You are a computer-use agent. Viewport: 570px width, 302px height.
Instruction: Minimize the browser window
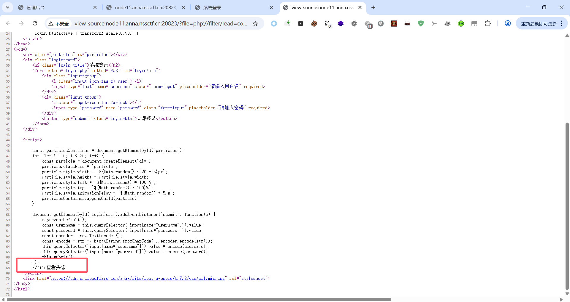528,7
